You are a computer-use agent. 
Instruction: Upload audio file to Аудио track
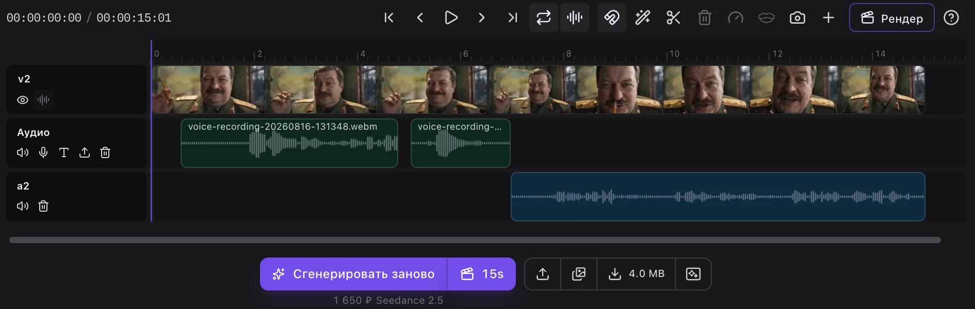[85, 152]
